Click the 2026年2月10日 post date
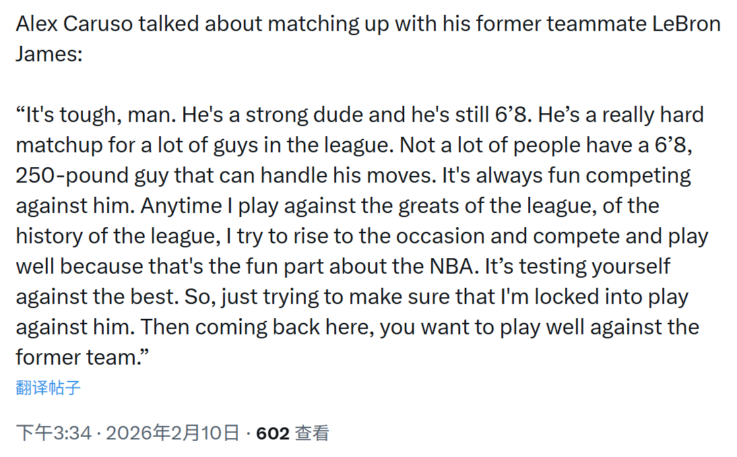The image size is (737, 457). 172,433
